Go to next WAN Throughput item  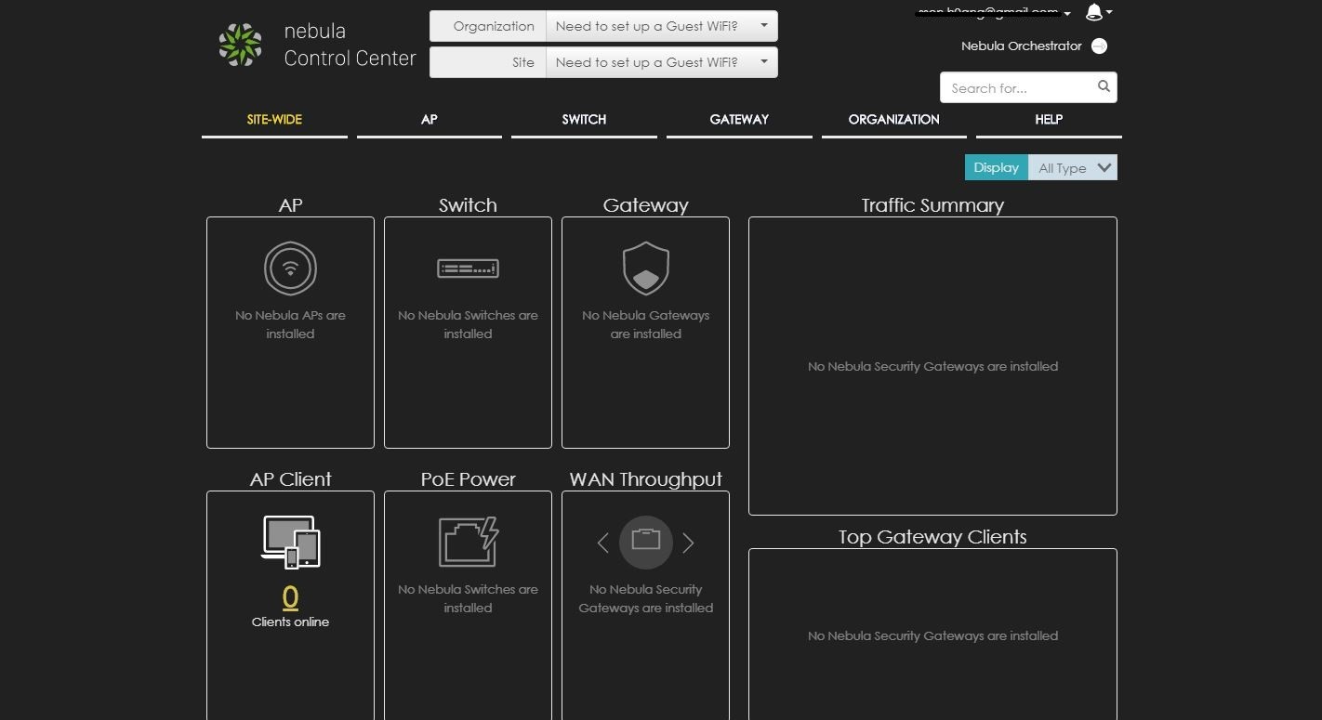(x=688, y=543)
